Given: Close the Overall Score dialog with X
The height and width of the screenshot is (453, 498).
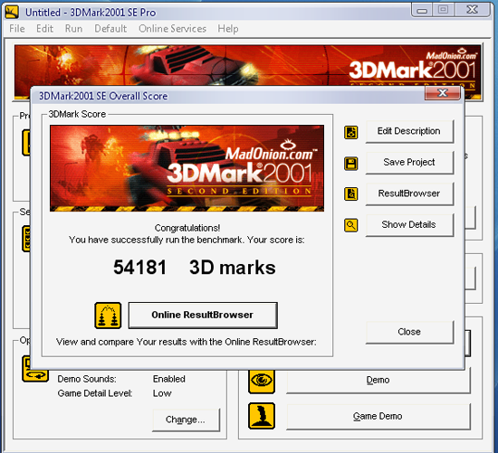Looking at the screenshot, I should click(x=443, y=93).
